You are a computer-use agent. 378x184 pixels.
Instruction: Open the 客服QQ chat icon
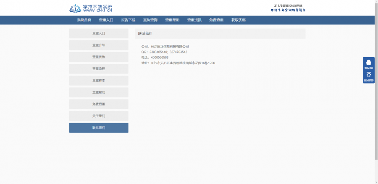click(x=368, y=64)
